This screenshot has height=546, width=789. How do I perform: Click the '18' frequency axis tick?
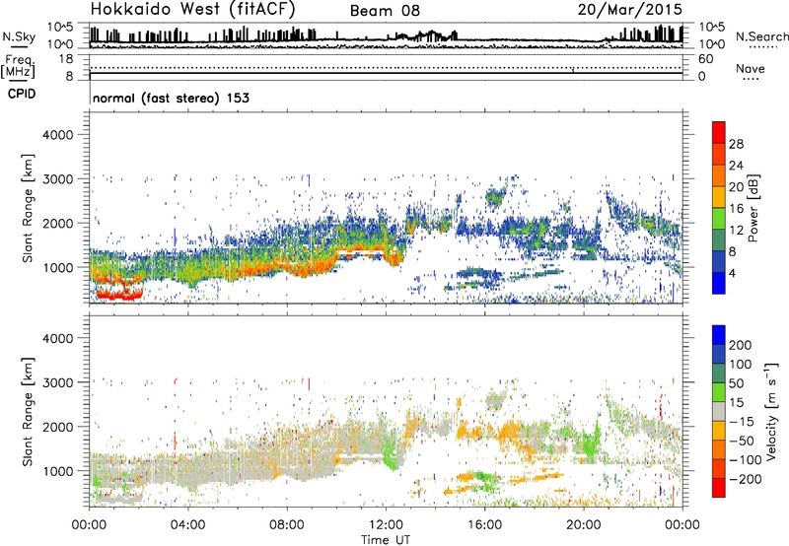point(66,59)
